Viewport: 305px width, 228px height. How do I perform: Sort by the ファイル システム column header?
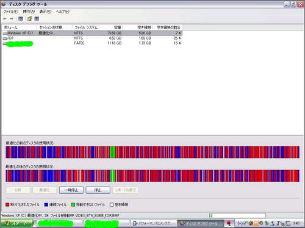[x=85, y=27]
